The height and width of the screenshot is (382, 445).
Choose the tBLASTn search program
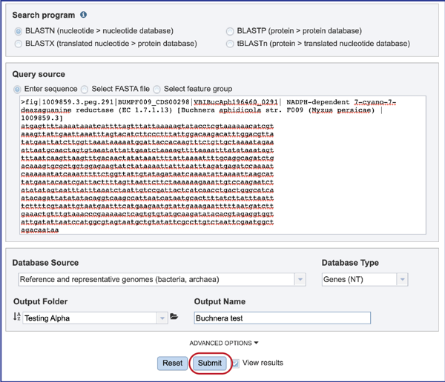click(230, 44)
